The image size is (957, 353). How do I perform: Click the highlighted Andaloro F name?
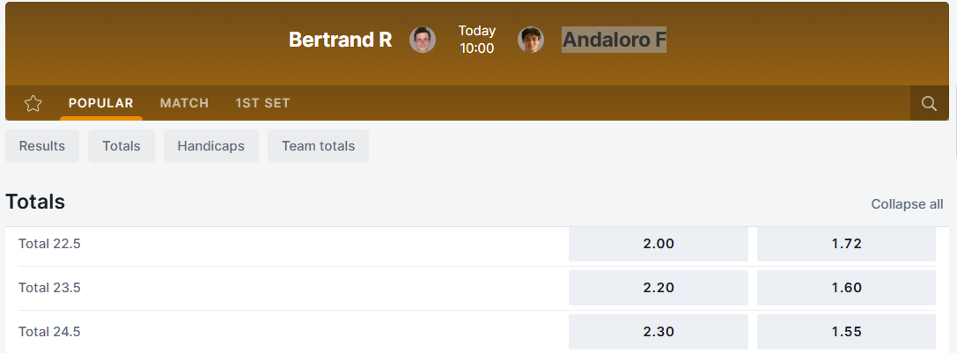[614, 40]
